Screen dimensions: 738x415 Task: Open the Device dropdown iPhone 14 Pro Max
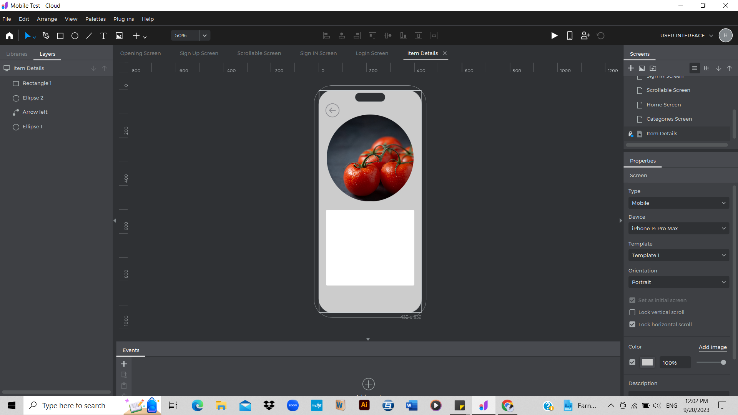(x=678, y=228)
